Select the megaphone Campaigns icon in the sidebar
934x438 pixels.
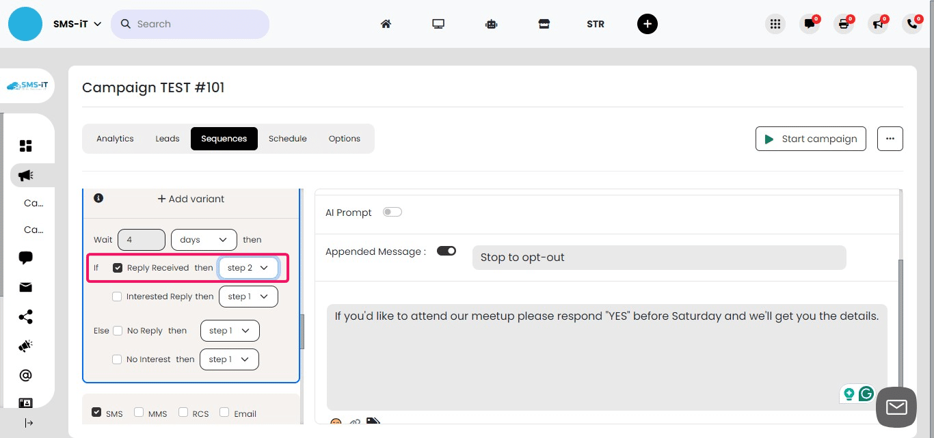point(25,175)
